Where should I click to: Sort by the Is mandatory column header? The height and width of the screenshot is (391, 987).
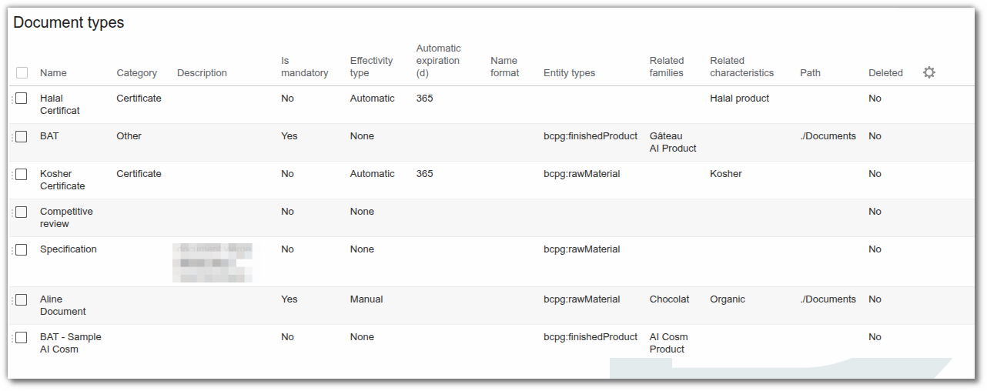[x=305, y=67]
